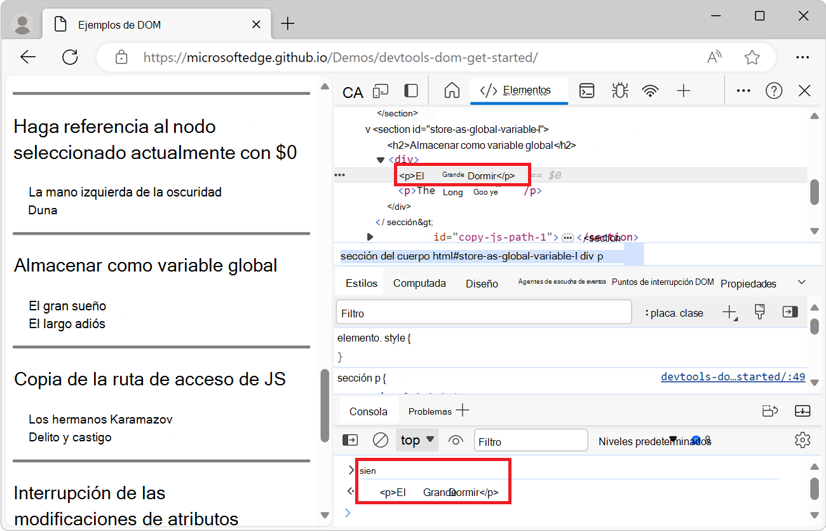Image resolution: width=826 pixels, height=531 pixels.
Task: Open a new browser tab
Action: 288,24
